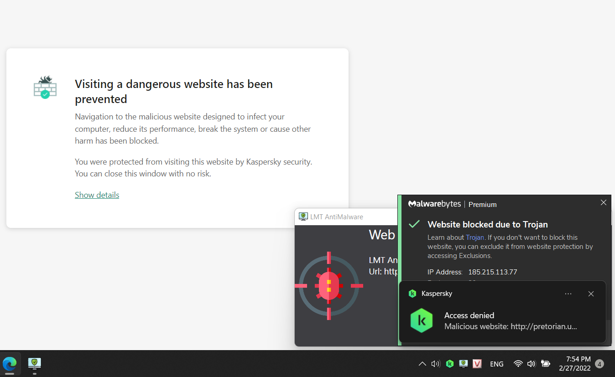
Task: Click the speaker icon beside tray chevron
Action: coord(436,364)
